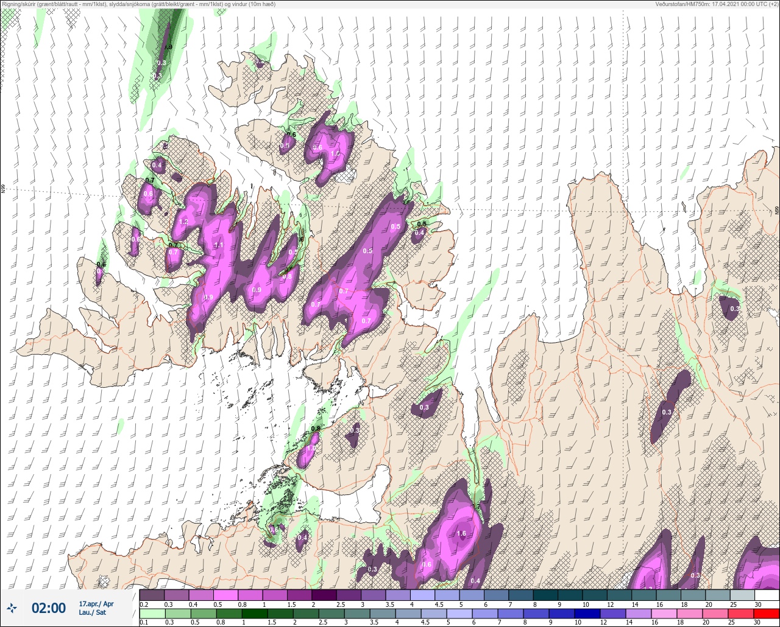Select the red rain swatch labeled 30
Image resolution: width=780 pixels, height=627 pixels.
[x=767, y=614]
